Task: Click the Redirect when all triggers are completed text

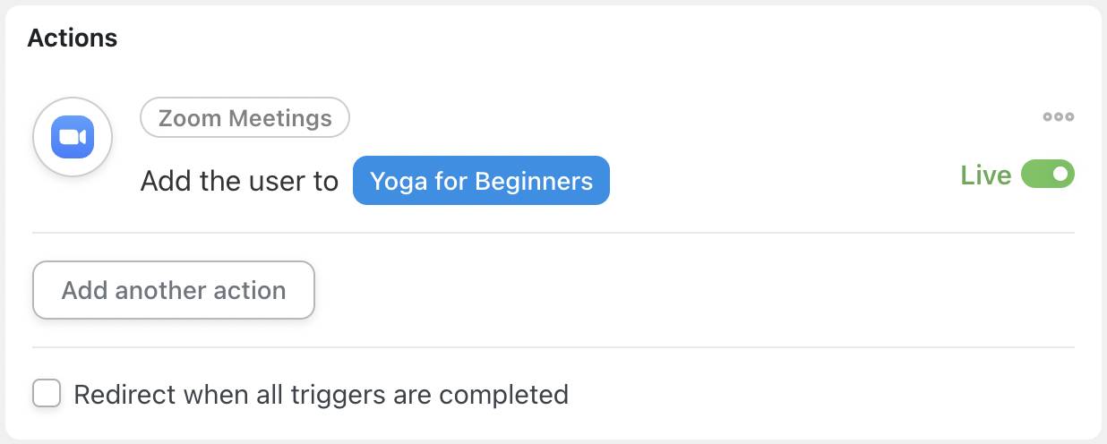Action: click(x=322, y=394)
